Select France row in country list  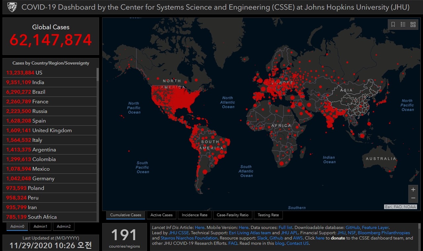50,101
